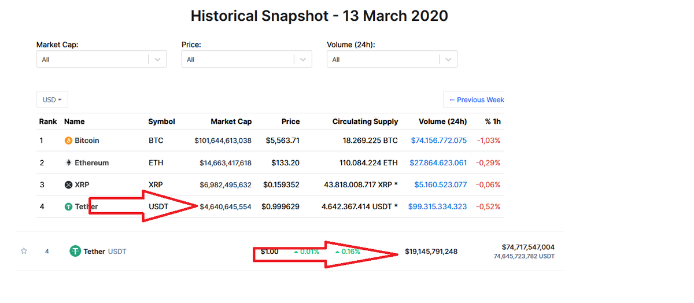Click large Tether logo in bottom row
Image resolution: width=694 pixels, height=303 pixels.
(x=75, y=251)
